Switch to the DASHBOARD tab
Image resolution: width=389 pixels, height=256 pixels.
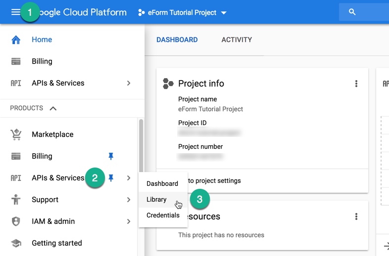(x=177, y=40)
